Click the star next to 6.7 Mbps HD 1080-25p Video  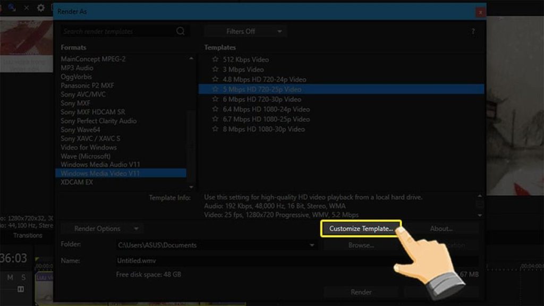coord(215,120)
